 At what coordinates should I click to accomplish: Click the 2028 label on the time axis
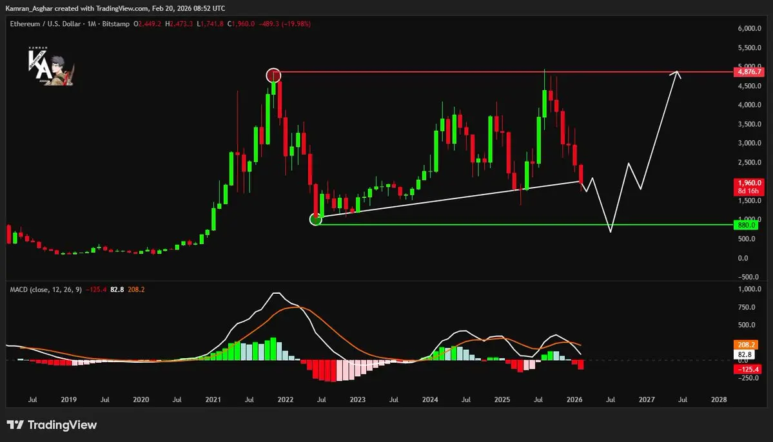pyautogui.click(x=719, y=399)
